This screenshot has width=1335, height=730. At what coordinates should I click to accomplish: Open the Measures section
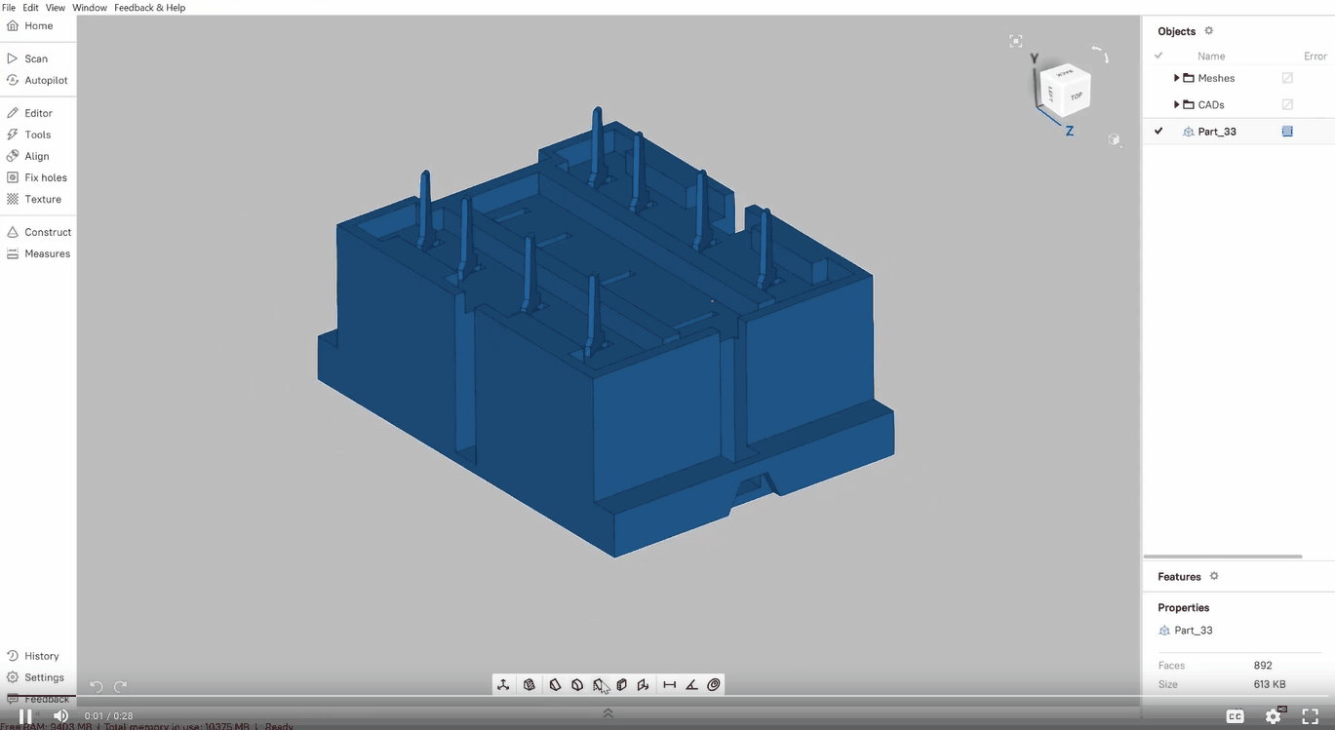tap(38, 253)
